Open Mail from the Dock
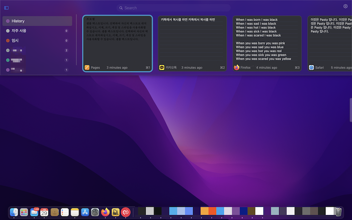Image resolution: width=352 pixels, height=220 pixels. pyautogui.click(x=34, y=212)
